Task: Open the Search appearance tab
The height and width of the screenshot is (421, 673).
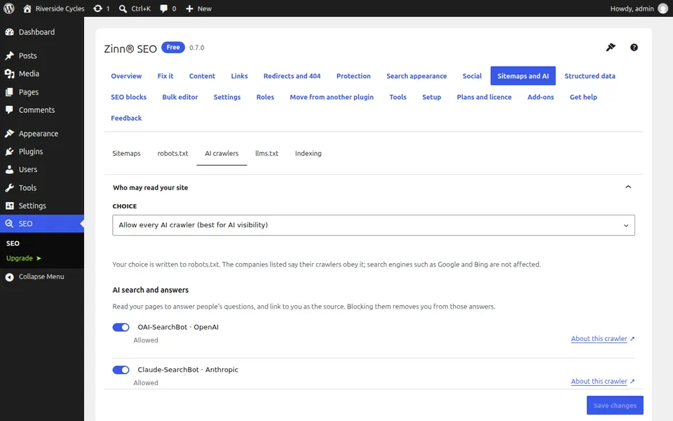Action: tap(416, 76)
